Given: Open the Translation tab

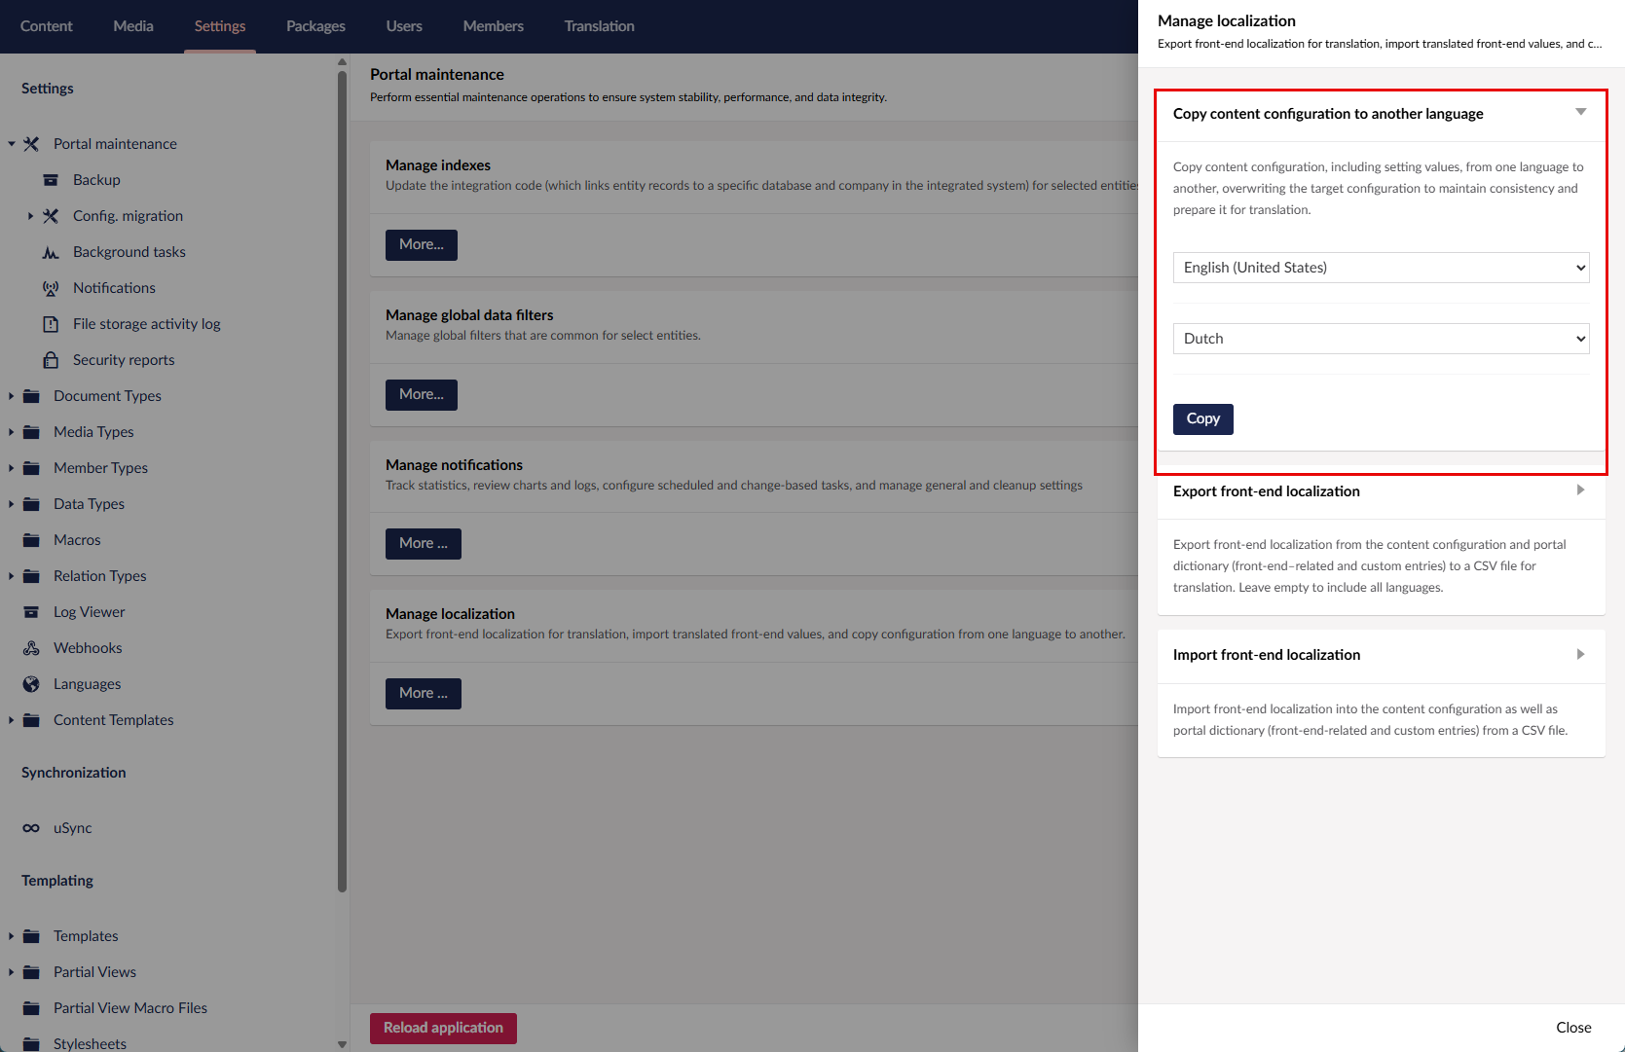Looking at the screenshot, I should click(x=599, y=26).
